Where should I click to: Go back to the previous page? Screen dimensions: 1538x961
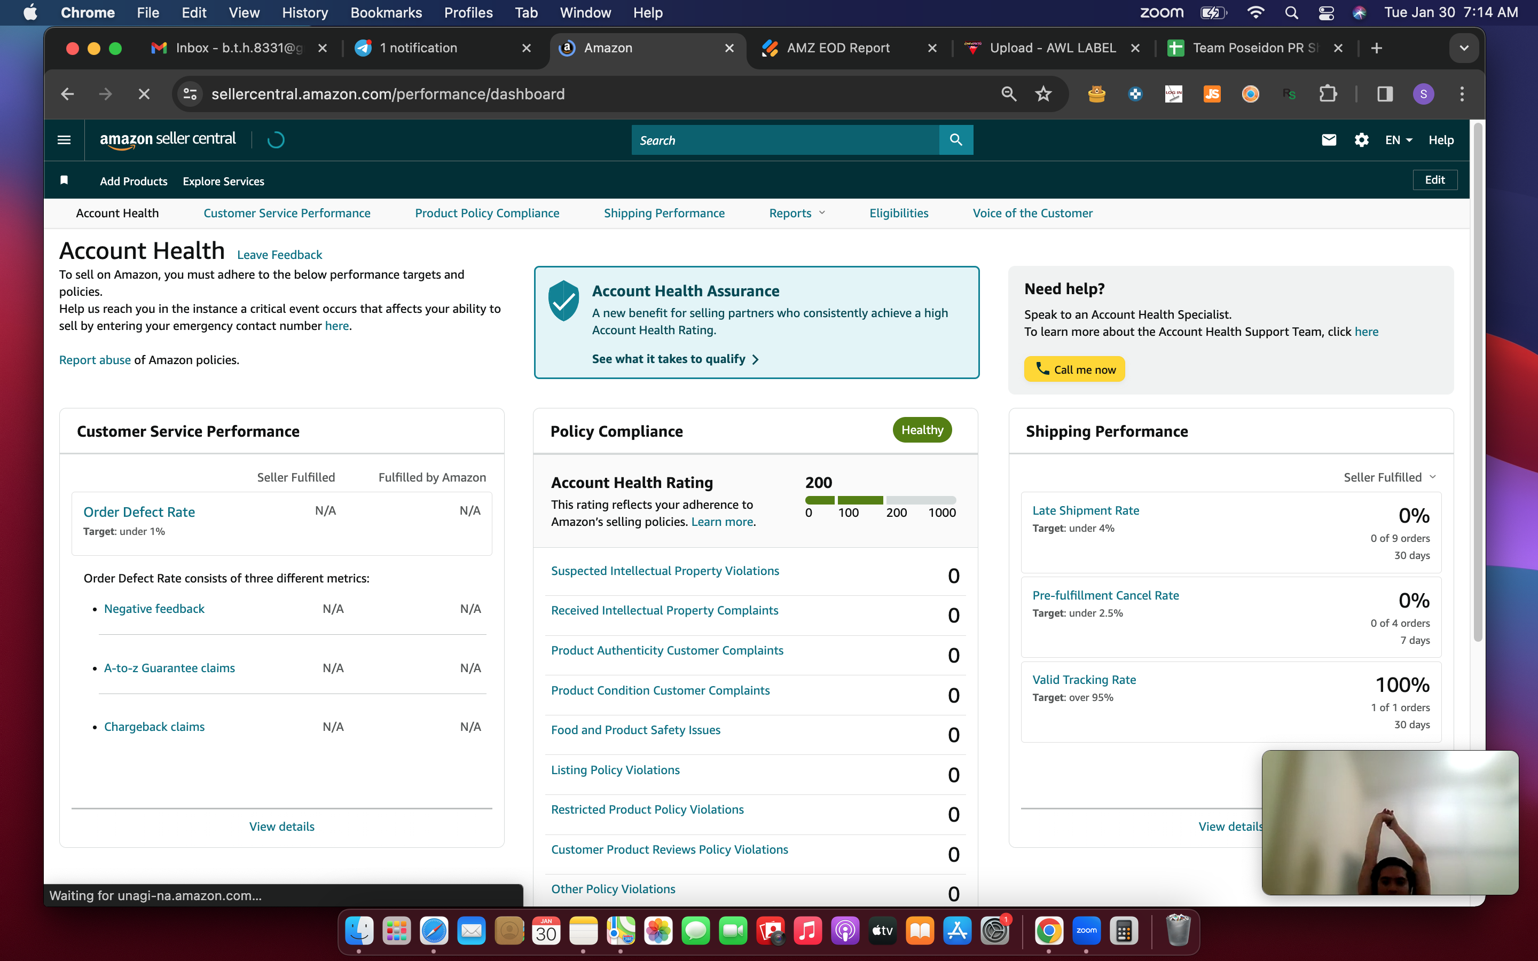[67, 94]
